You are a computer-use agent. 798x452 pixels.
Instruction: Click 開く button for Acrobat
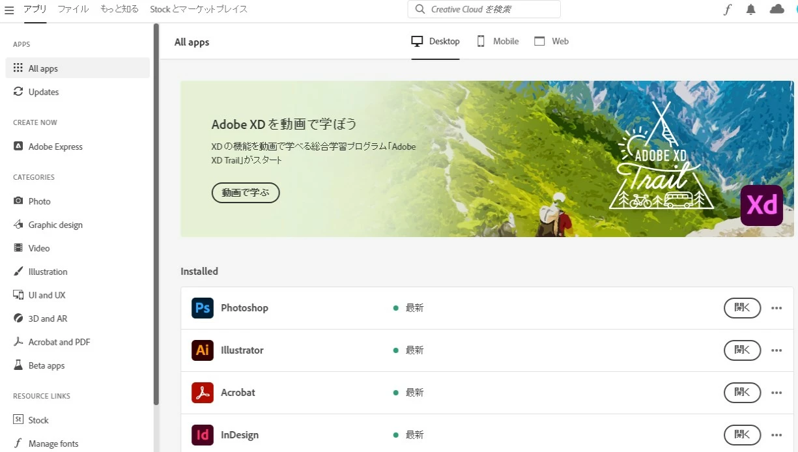tap(742, 393)
